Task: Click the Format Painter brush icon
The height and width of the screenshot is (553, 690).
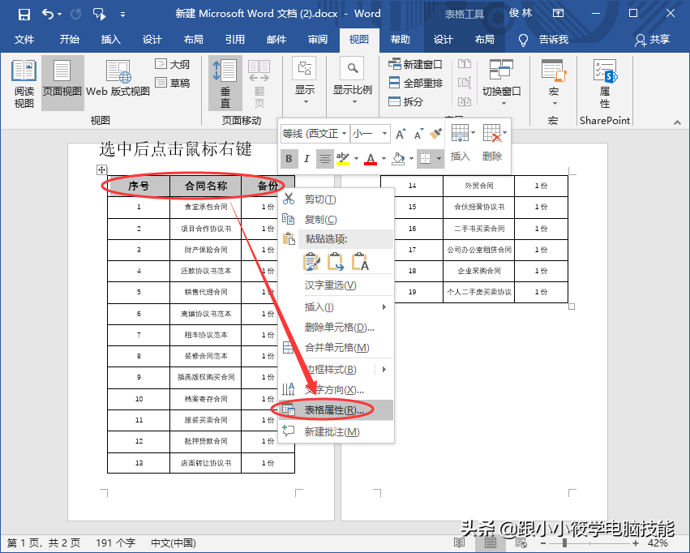Action: pyautogui.click(x=435, y=134)
